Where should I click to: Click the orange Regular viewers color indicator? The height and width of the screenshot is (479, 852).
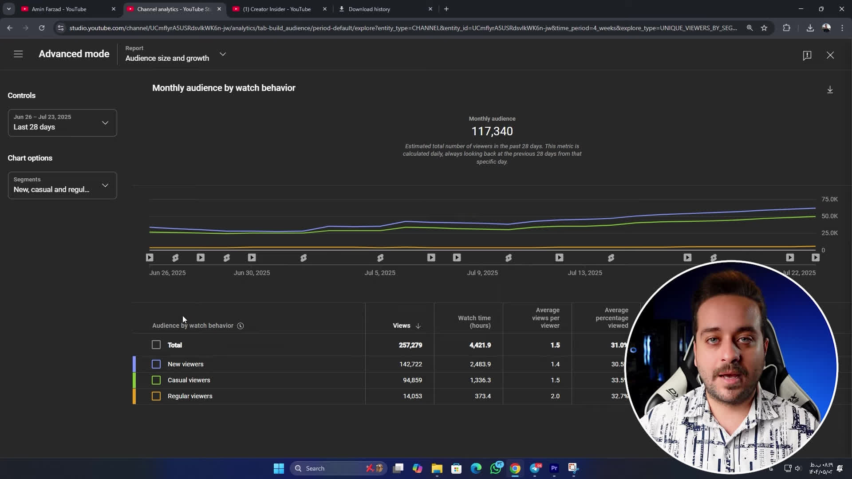(x=134, y=396)
